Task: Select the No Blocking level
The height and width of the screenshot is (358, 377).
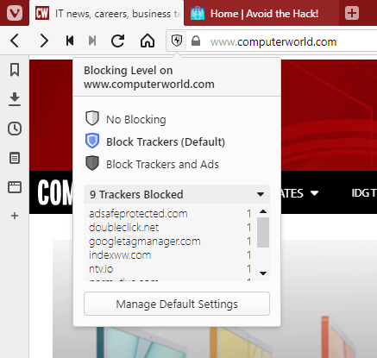Action: 126,119
